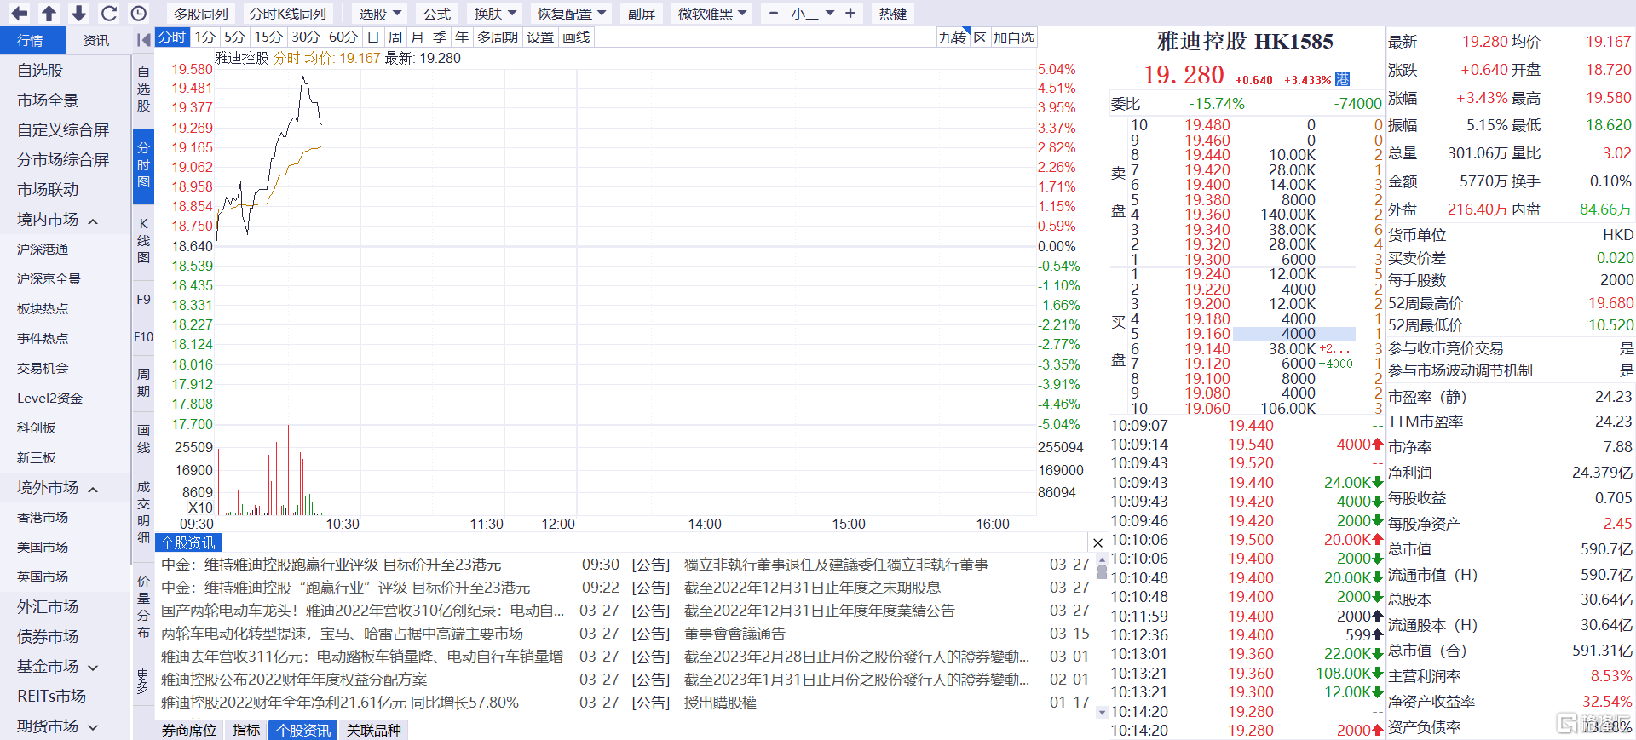Open 自选股 vertical sidebar tab
Viewport: 1636px width, 740px height.
pos(143,89)
